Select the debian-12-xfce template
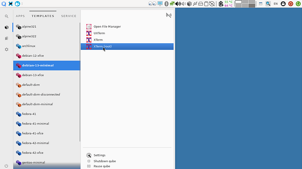302x169 pixels. [x=46, y=56]
